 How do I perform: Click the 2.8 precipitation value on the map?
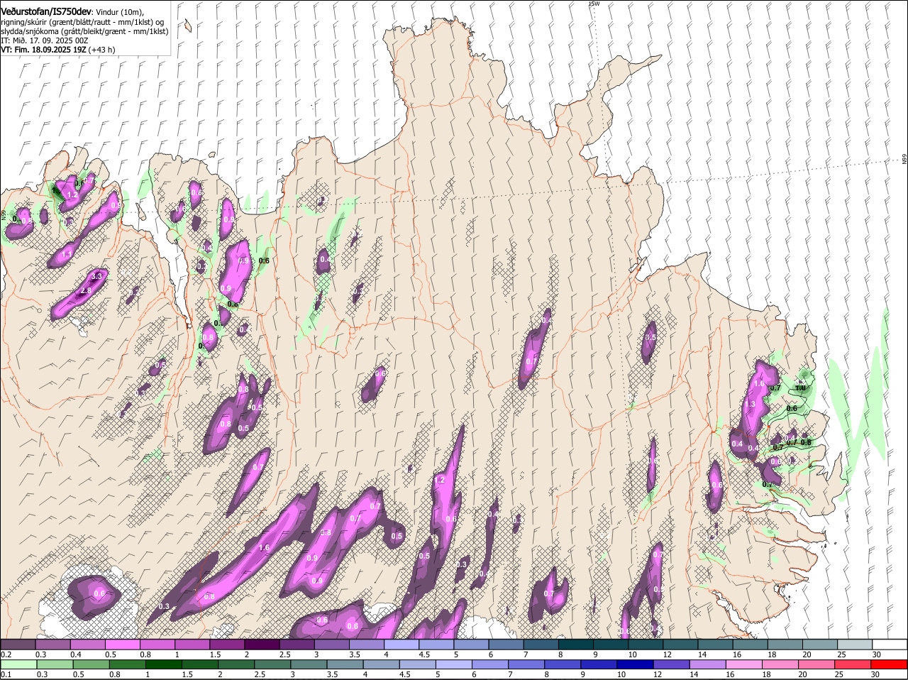[87, 291]
